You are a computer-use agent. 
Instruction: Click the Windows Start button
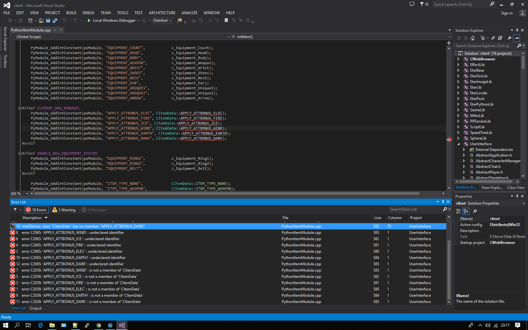[6, 325]
